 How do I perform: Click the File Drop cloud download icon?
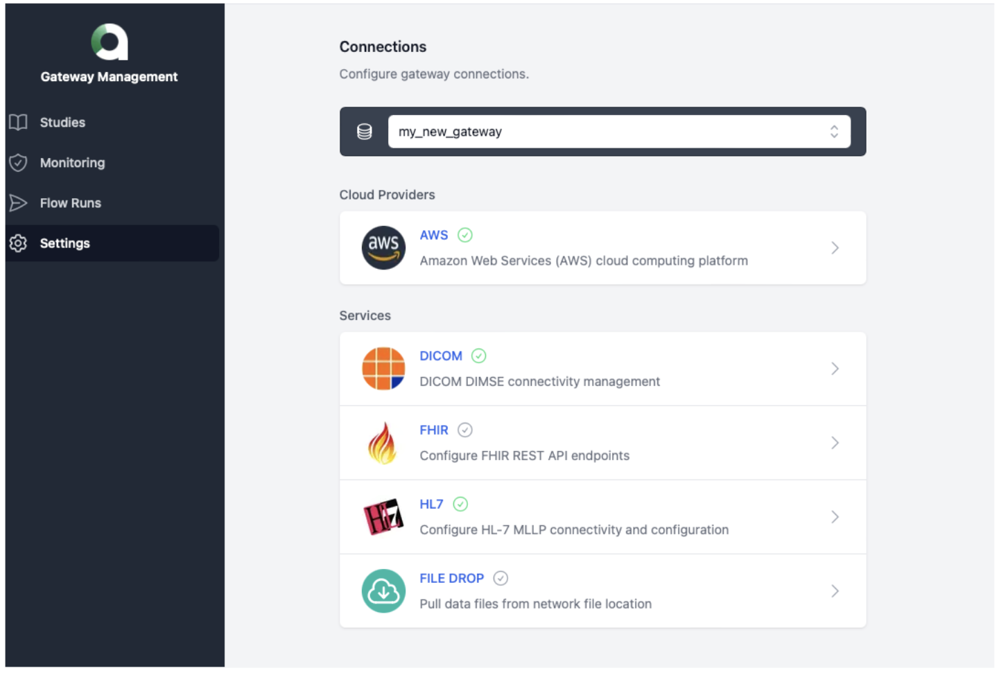coord(383,591)
